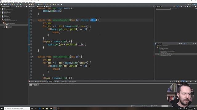
Task: Collapse the updateBookById method at line 27
Action: 32,20
